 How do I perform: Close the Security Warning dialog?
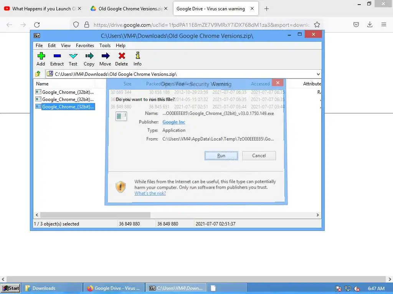pyautogui.click(x=278, y=83)
